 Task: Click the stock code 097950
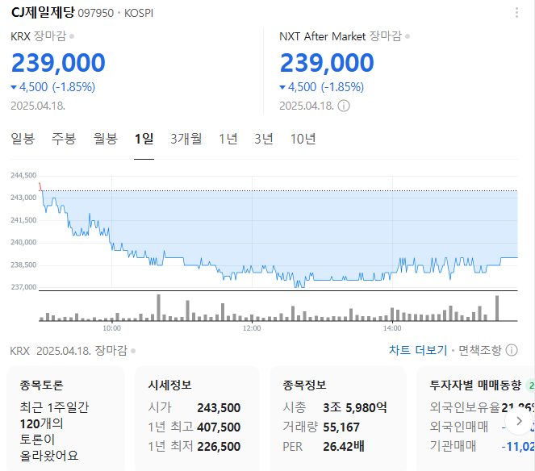pyautogui.click(x=95, y=13)
